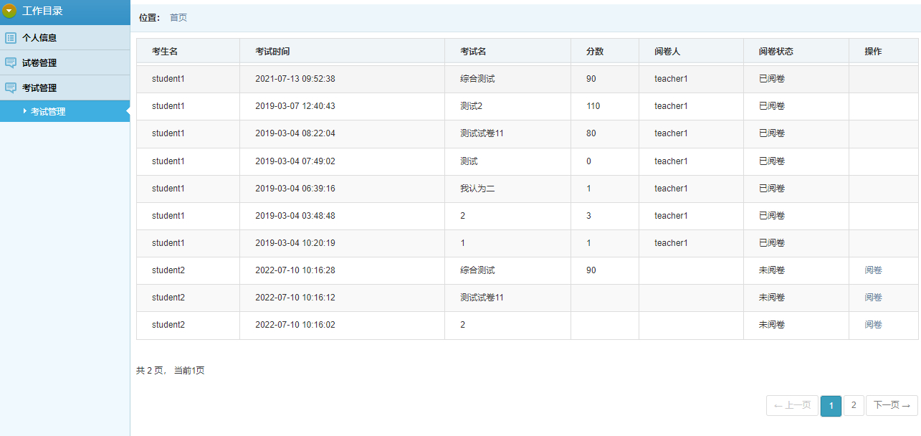Click 未阅卷 status in 2022-07-10 10:16:12 row
This screenshot has width=921, height=436.
pos(772,298)
